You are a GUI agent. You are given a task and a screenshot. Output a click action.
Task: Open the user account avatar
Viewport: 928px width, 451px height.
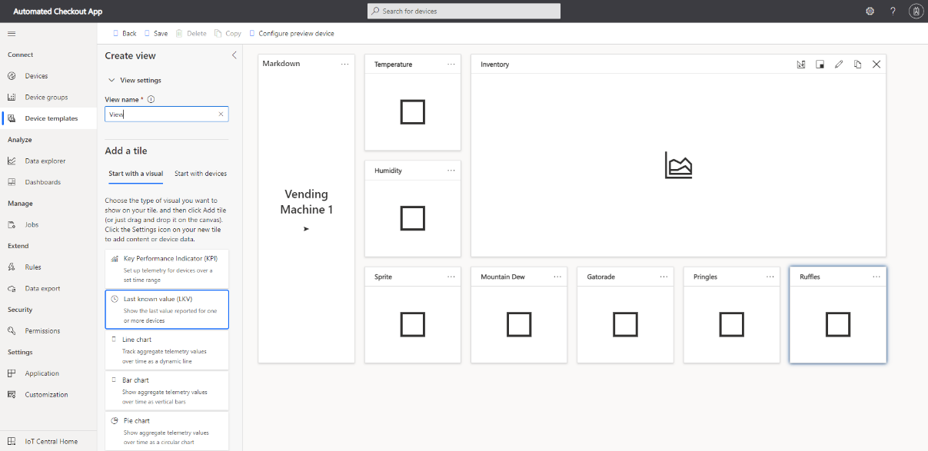click(916, 11)
